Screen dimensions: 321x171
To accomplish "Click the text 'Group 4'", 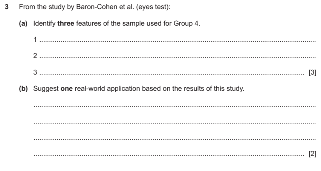I will (x=186, y=23).
